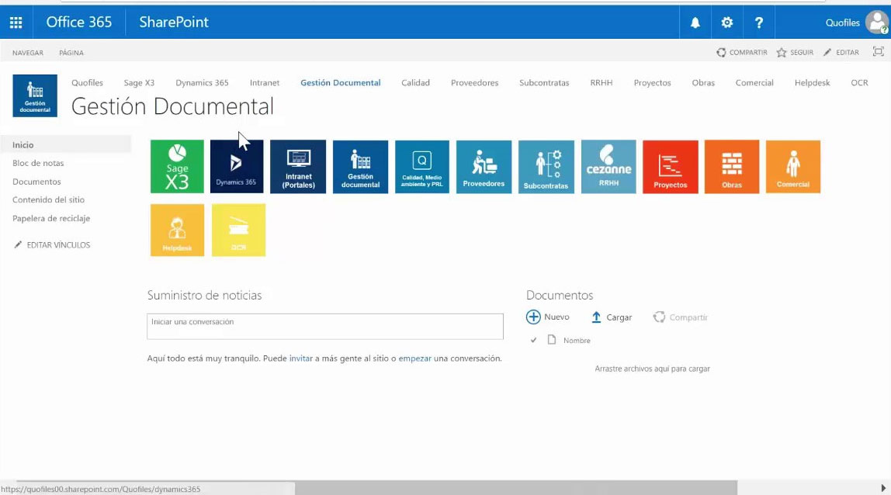Open the Obras tile
Image resolution: width=891 pixels, height=495 pixels.
click(x=732, y=167)
